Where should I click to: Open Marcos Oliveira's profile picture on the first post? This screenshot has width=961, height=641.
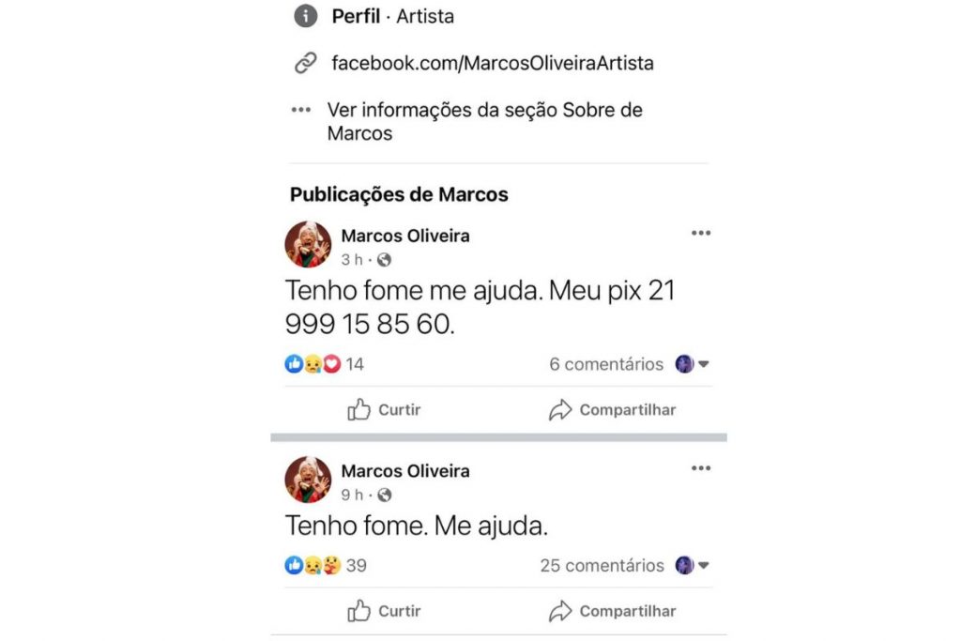pyautogui.click(x=307, y=244)
